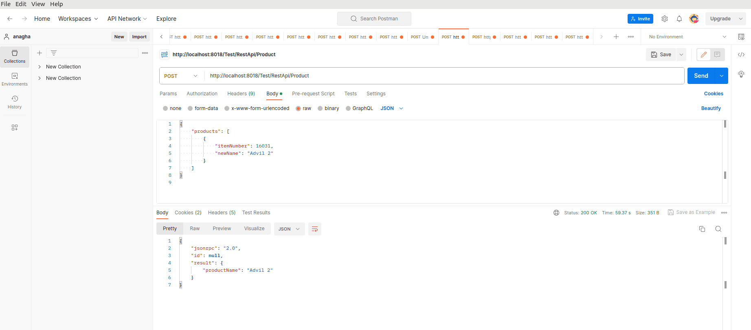Screen dimensions: 751x330
Task: Click the Save button
Action: [x=661, y=55]
